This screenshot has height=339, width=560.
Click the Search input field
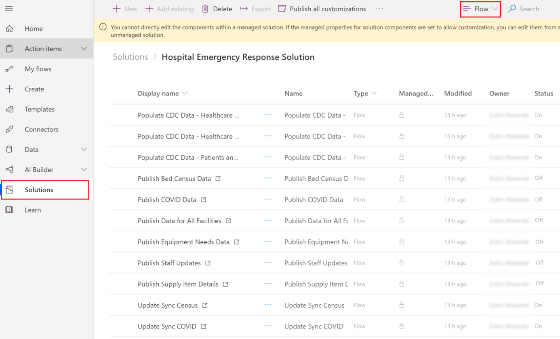click(529, 9)
